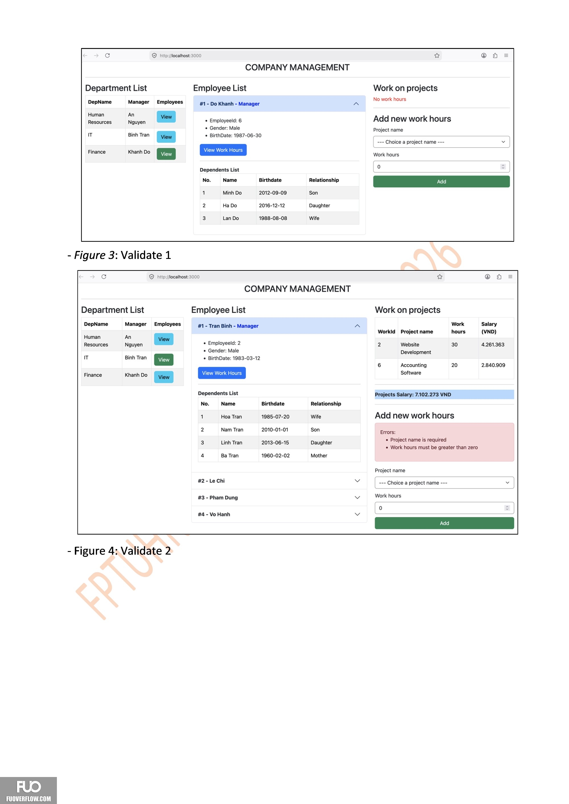
Task: Select dependent row Lan Do
Action: (279, 218)
